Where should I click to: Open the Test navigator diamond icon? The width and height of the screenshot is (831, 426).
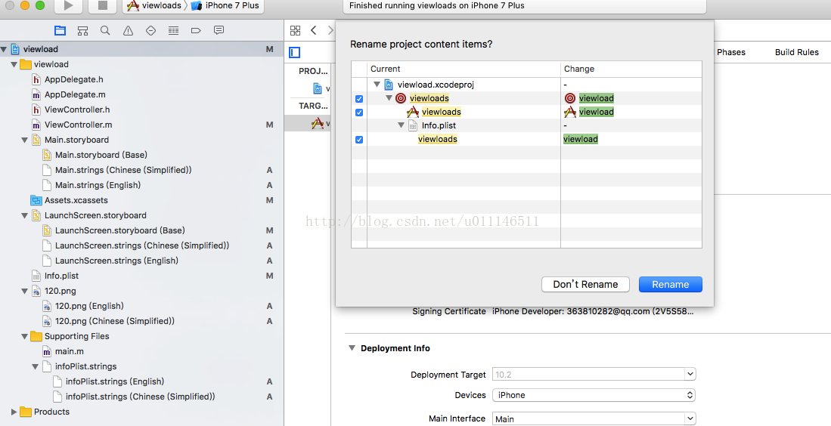click(x=150, y=31)
